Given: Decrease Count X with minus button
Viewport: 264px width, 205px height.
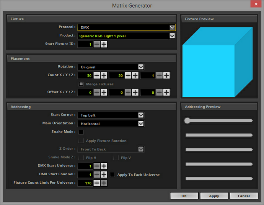Looking at the screenshot, I should coord(97,75).
